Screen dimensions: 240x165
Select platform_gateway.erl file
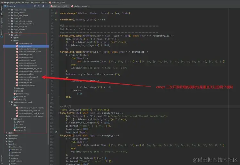coord(26,63)
